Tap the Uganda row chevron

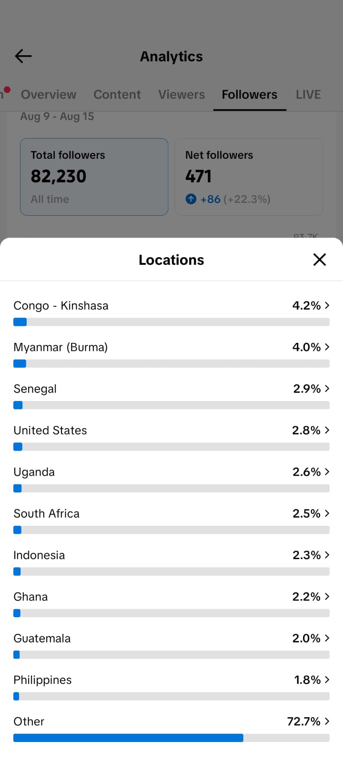327,471
